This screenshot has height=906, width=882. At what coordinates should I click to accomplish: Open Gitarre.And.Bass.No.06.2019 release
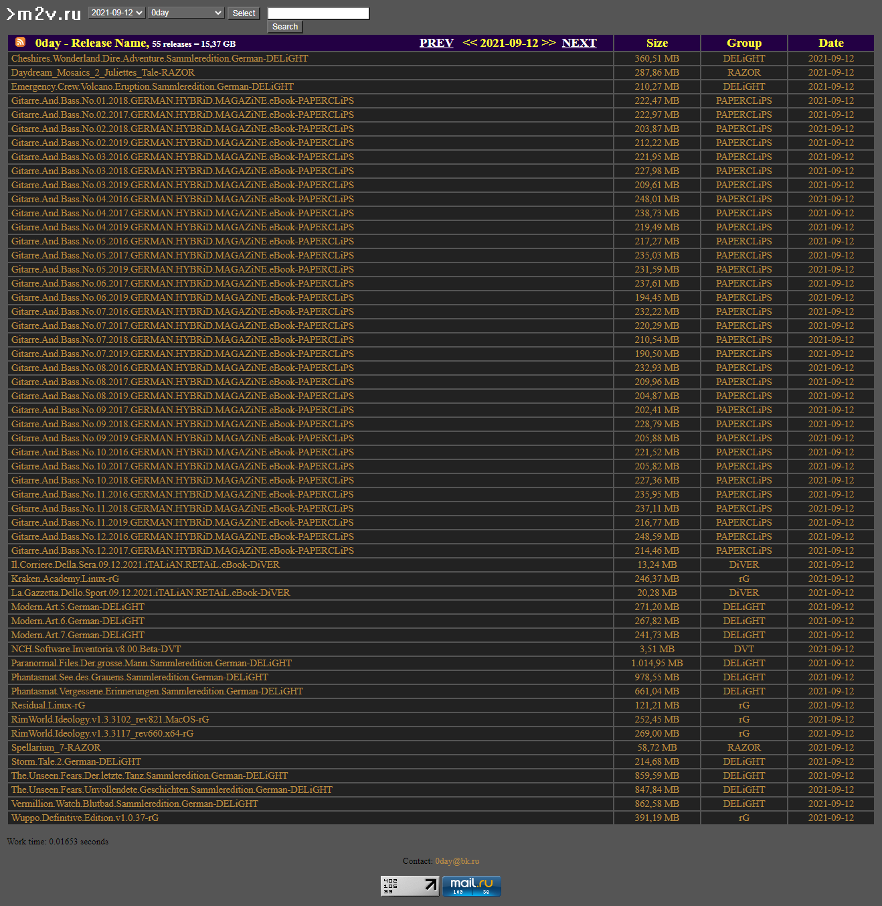[183, 297]
